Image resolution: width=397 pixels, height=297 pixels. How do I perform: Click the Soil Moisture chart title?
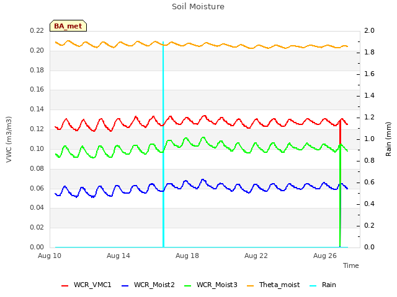[198, 7]
